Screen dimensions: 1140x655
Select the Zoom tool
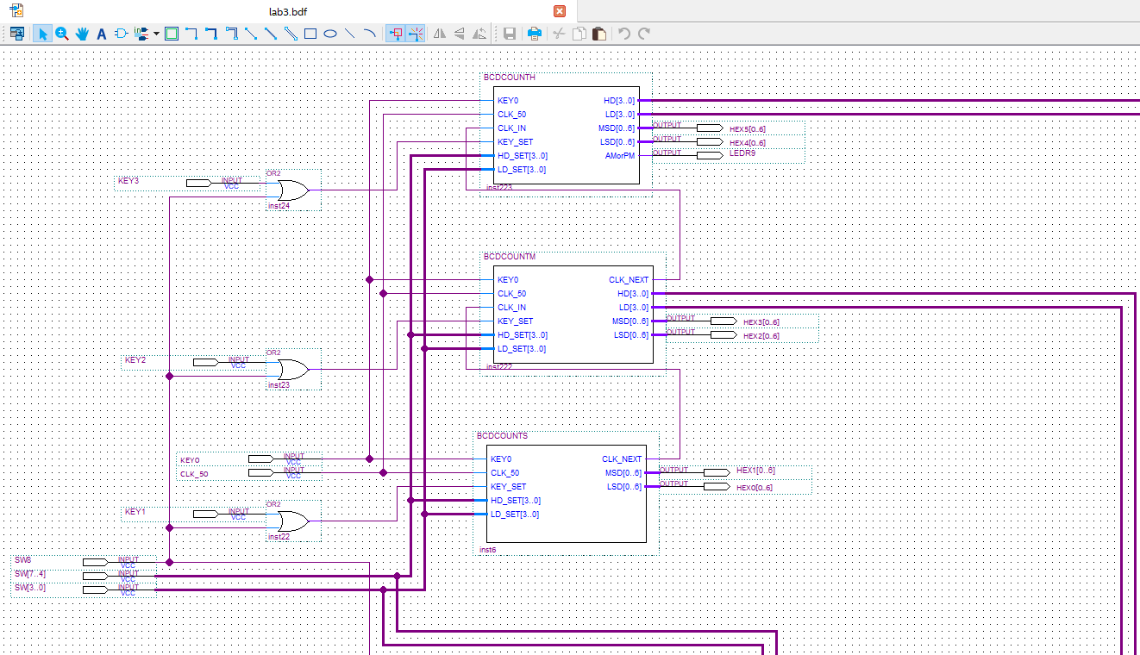pyautogui.click(x=62, y=34)
